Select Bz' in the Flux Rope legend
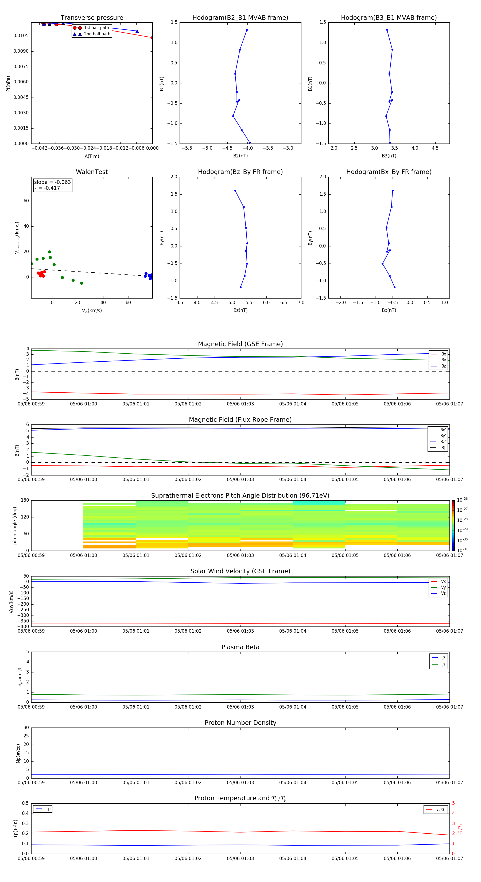 [x=438, y=442]
